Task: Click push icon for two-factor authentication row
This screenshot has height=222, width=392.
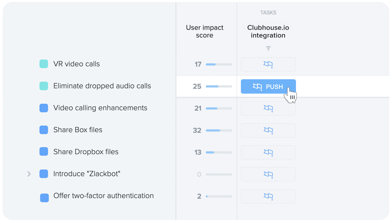Action: (268, 196)
